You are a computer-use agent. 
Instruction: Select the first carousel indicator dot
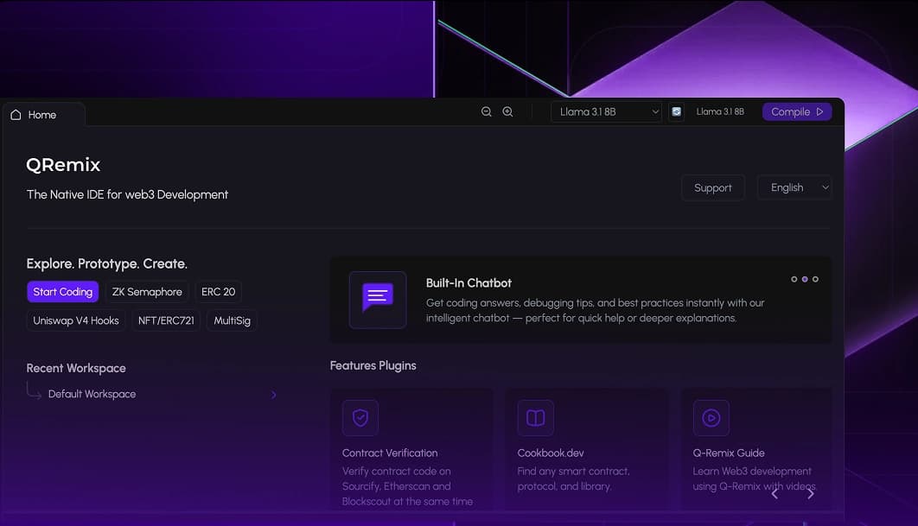tap(794, 279)
